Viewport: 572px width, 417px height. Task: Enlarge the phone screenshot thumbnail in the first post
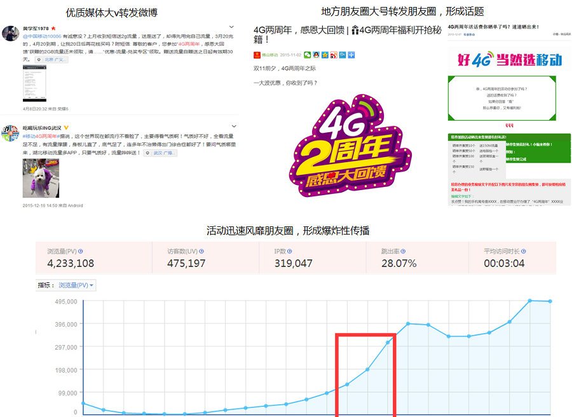point(35,83)
